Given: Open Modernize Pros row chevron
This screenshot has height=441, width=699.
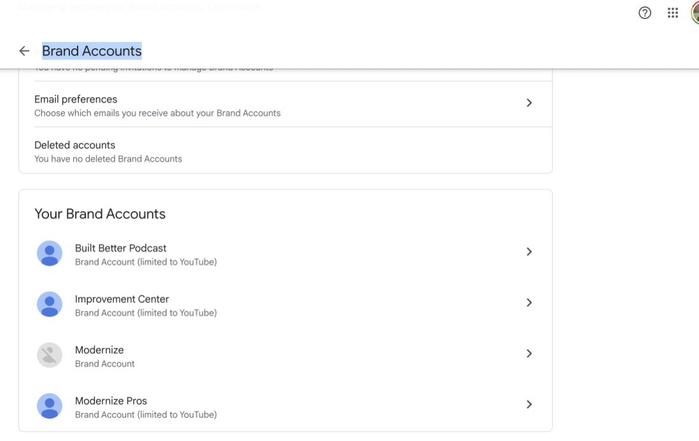Looking at the screenshot, I should tap(529, 404).
